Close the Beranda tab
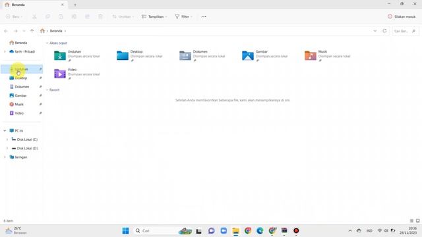The height and width of the screenshot is (237, 422). [x=63, y=5]
